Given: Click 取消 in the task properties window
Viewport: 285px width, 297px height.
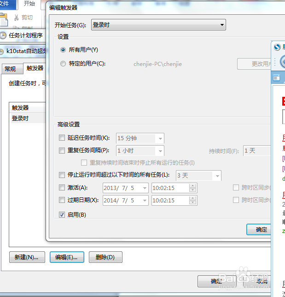Looking at the screenshot, I should coord(257,281).
